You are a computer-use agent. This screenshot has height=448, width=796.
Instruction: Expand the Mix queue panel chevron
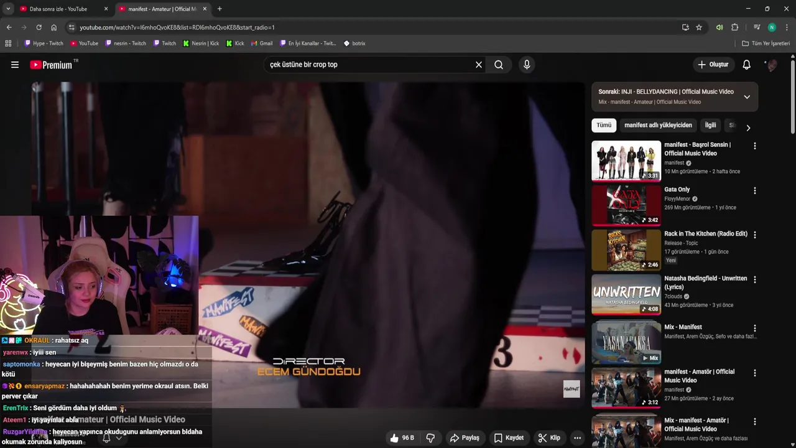click(x=747, y=96)
